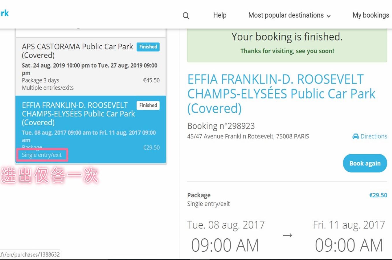Click the Finished badge on EFFIA booking
The height and width of the screenshot is (260, 392).
(148, 105)
